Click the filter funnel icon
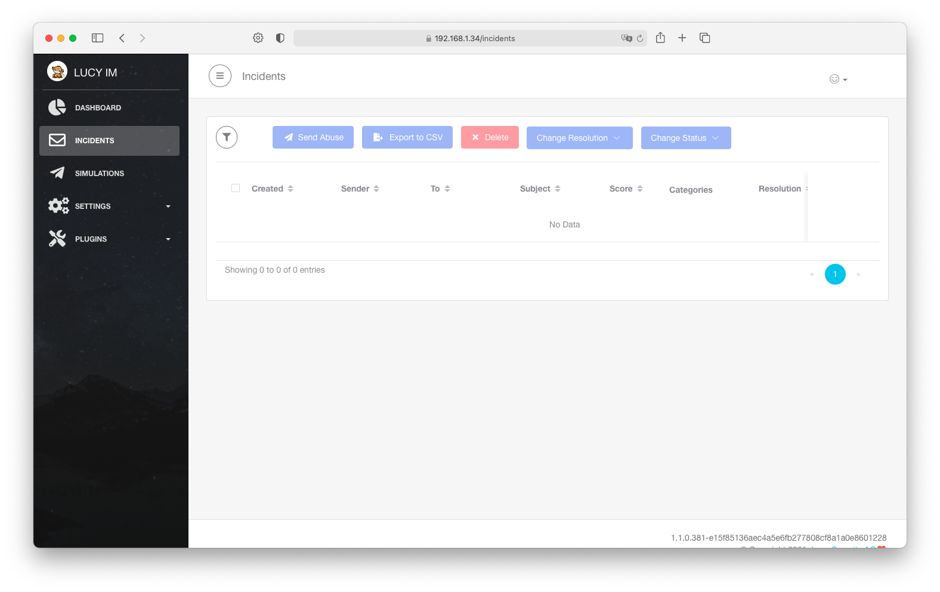 click(227, 137)
